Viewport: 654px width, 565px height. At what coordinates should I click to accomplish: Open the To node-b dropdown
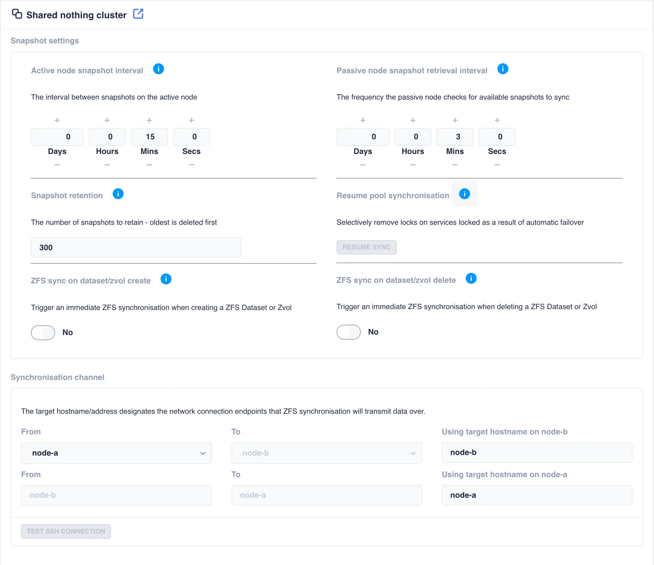[327, 453]
